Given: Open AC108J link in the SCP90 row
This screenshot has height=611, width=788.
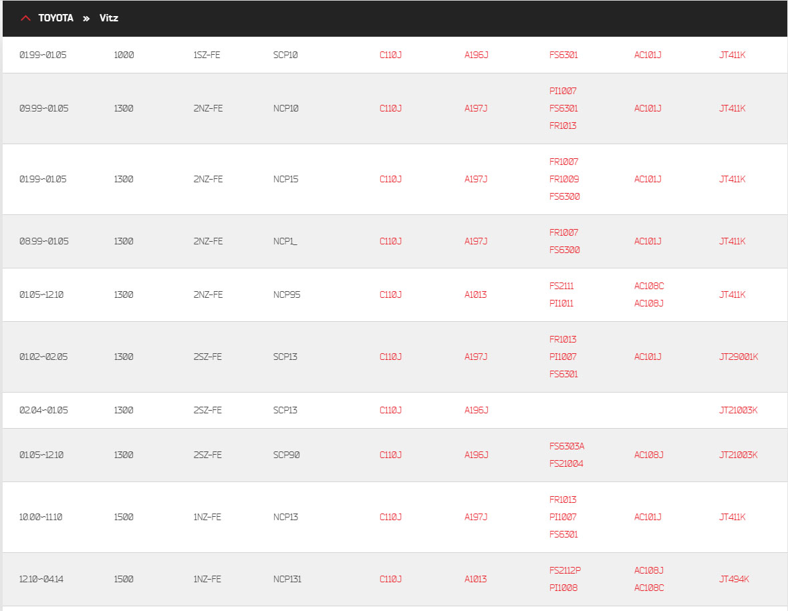Looking at the screenshot, I should tap(648, 455).
